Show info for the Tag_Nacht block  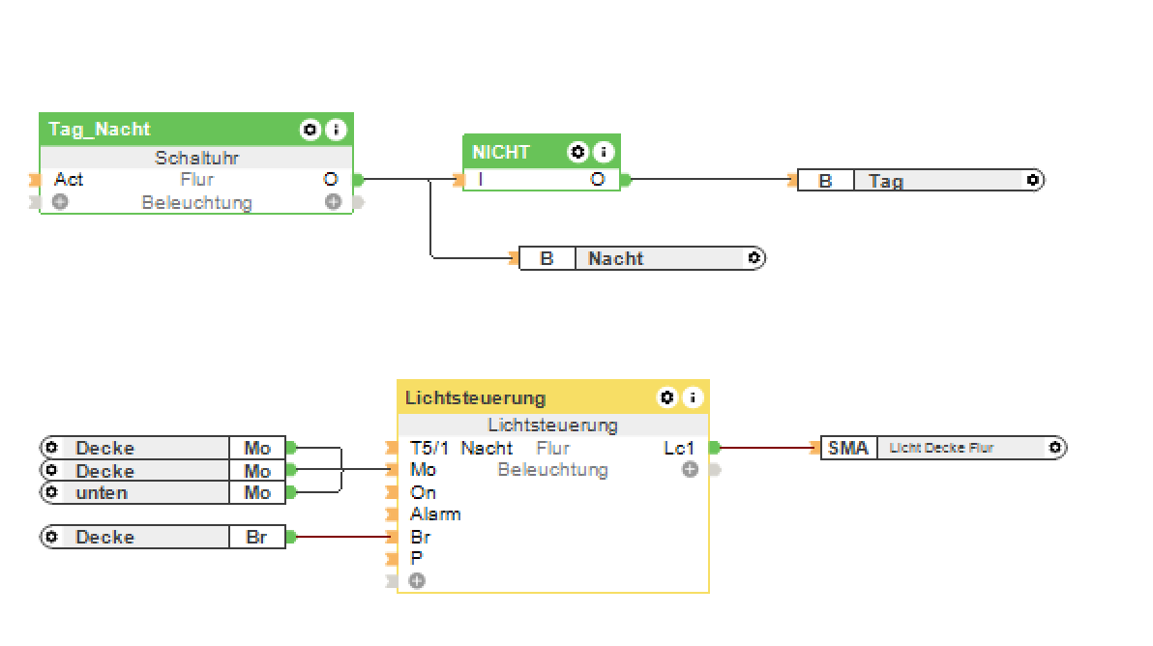[x=336, y=131]
